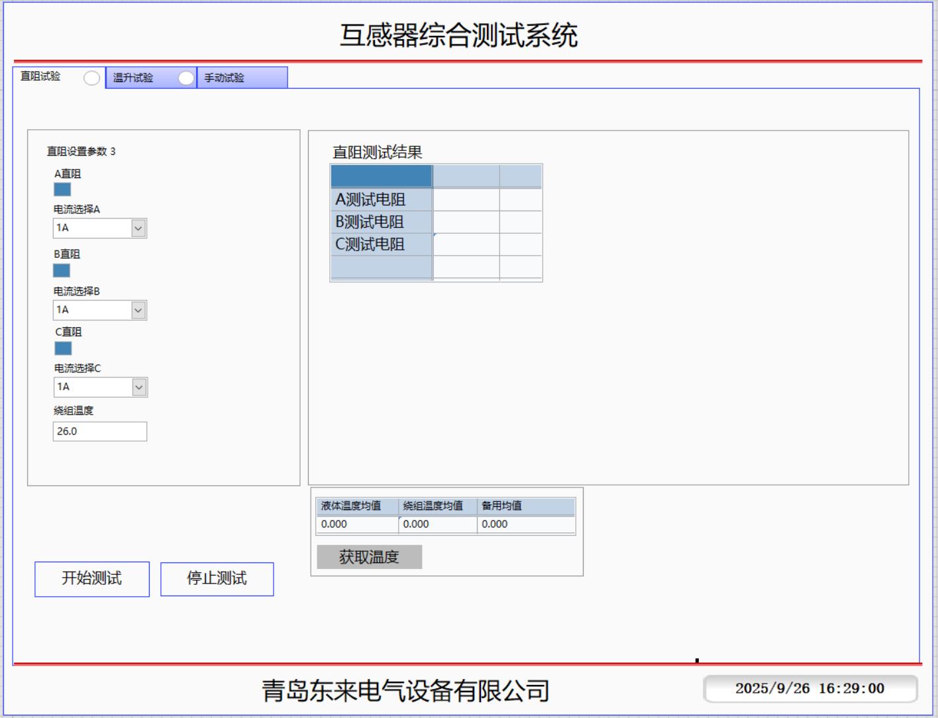Expand the 电流选择B combo box
This screenshot has width=938, height=718.
pyautogui.click(x=138, y=311)
